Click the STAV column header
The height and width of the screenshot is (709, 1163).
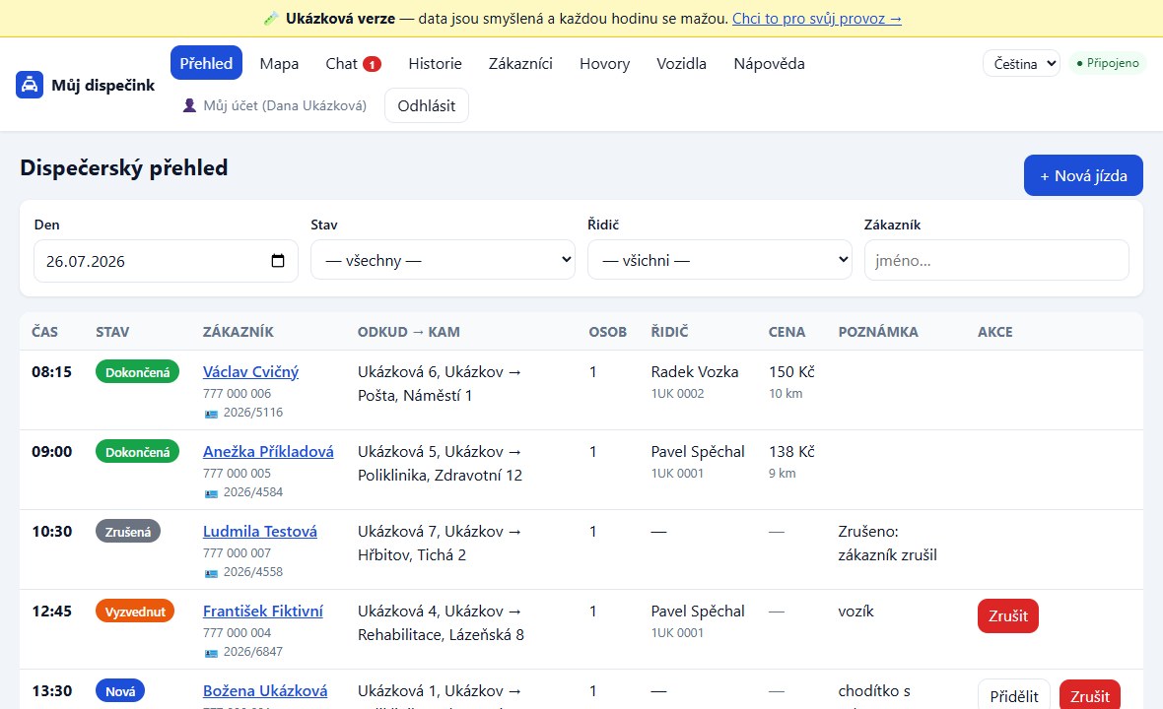coord(112,332)
